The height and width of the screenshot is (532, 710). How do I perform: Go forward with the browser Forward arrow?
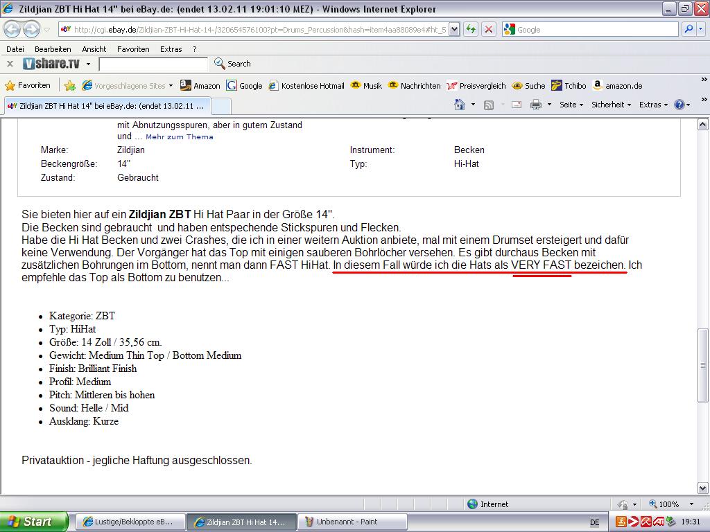tap(31, 30)
